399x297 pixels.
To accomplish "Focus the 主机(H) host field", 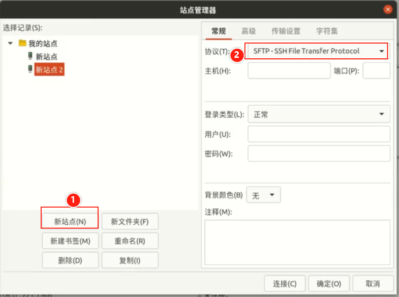I will pos(289,71).
